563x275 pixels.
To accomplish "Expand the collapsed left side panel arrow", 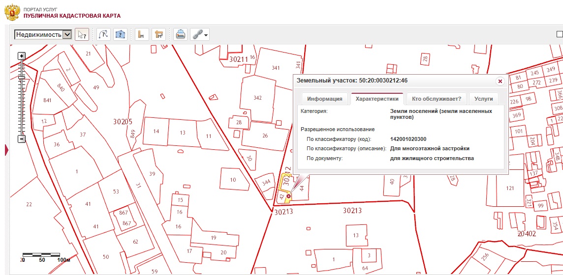I will 7,150.
